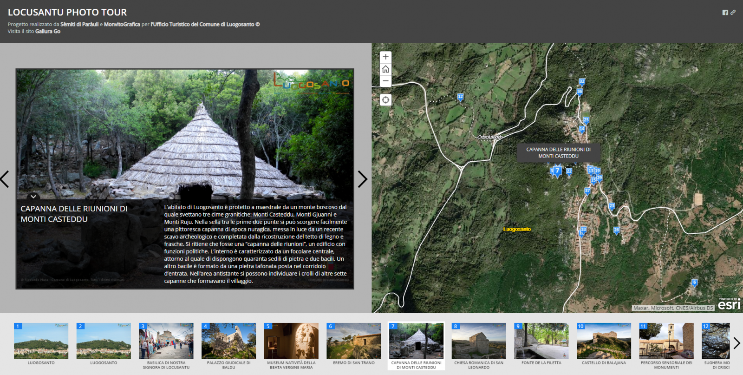743x375 pixels.
Task: Go to the previous photo
Action: click(5, 179)
